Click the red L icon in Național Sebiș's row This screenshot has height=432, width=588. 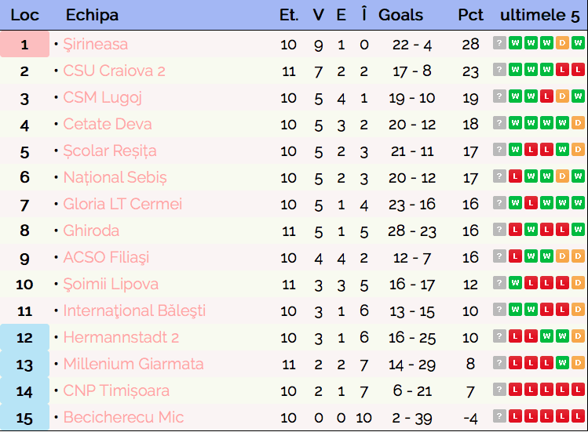(x=516, y=177)
